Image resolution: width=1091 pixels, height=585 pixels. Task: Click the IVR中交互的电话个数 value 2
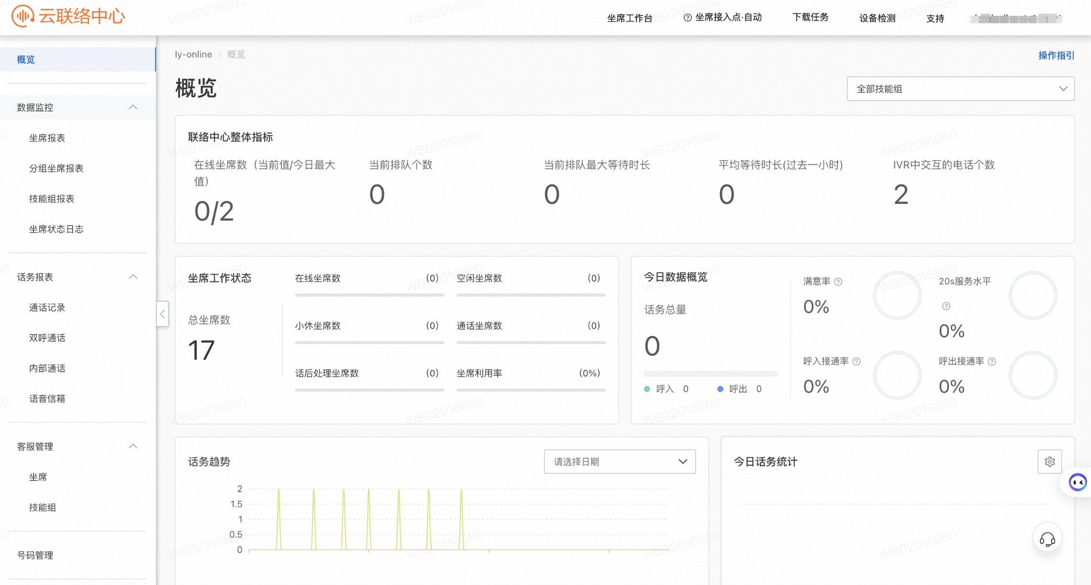(x=901, y=195)
